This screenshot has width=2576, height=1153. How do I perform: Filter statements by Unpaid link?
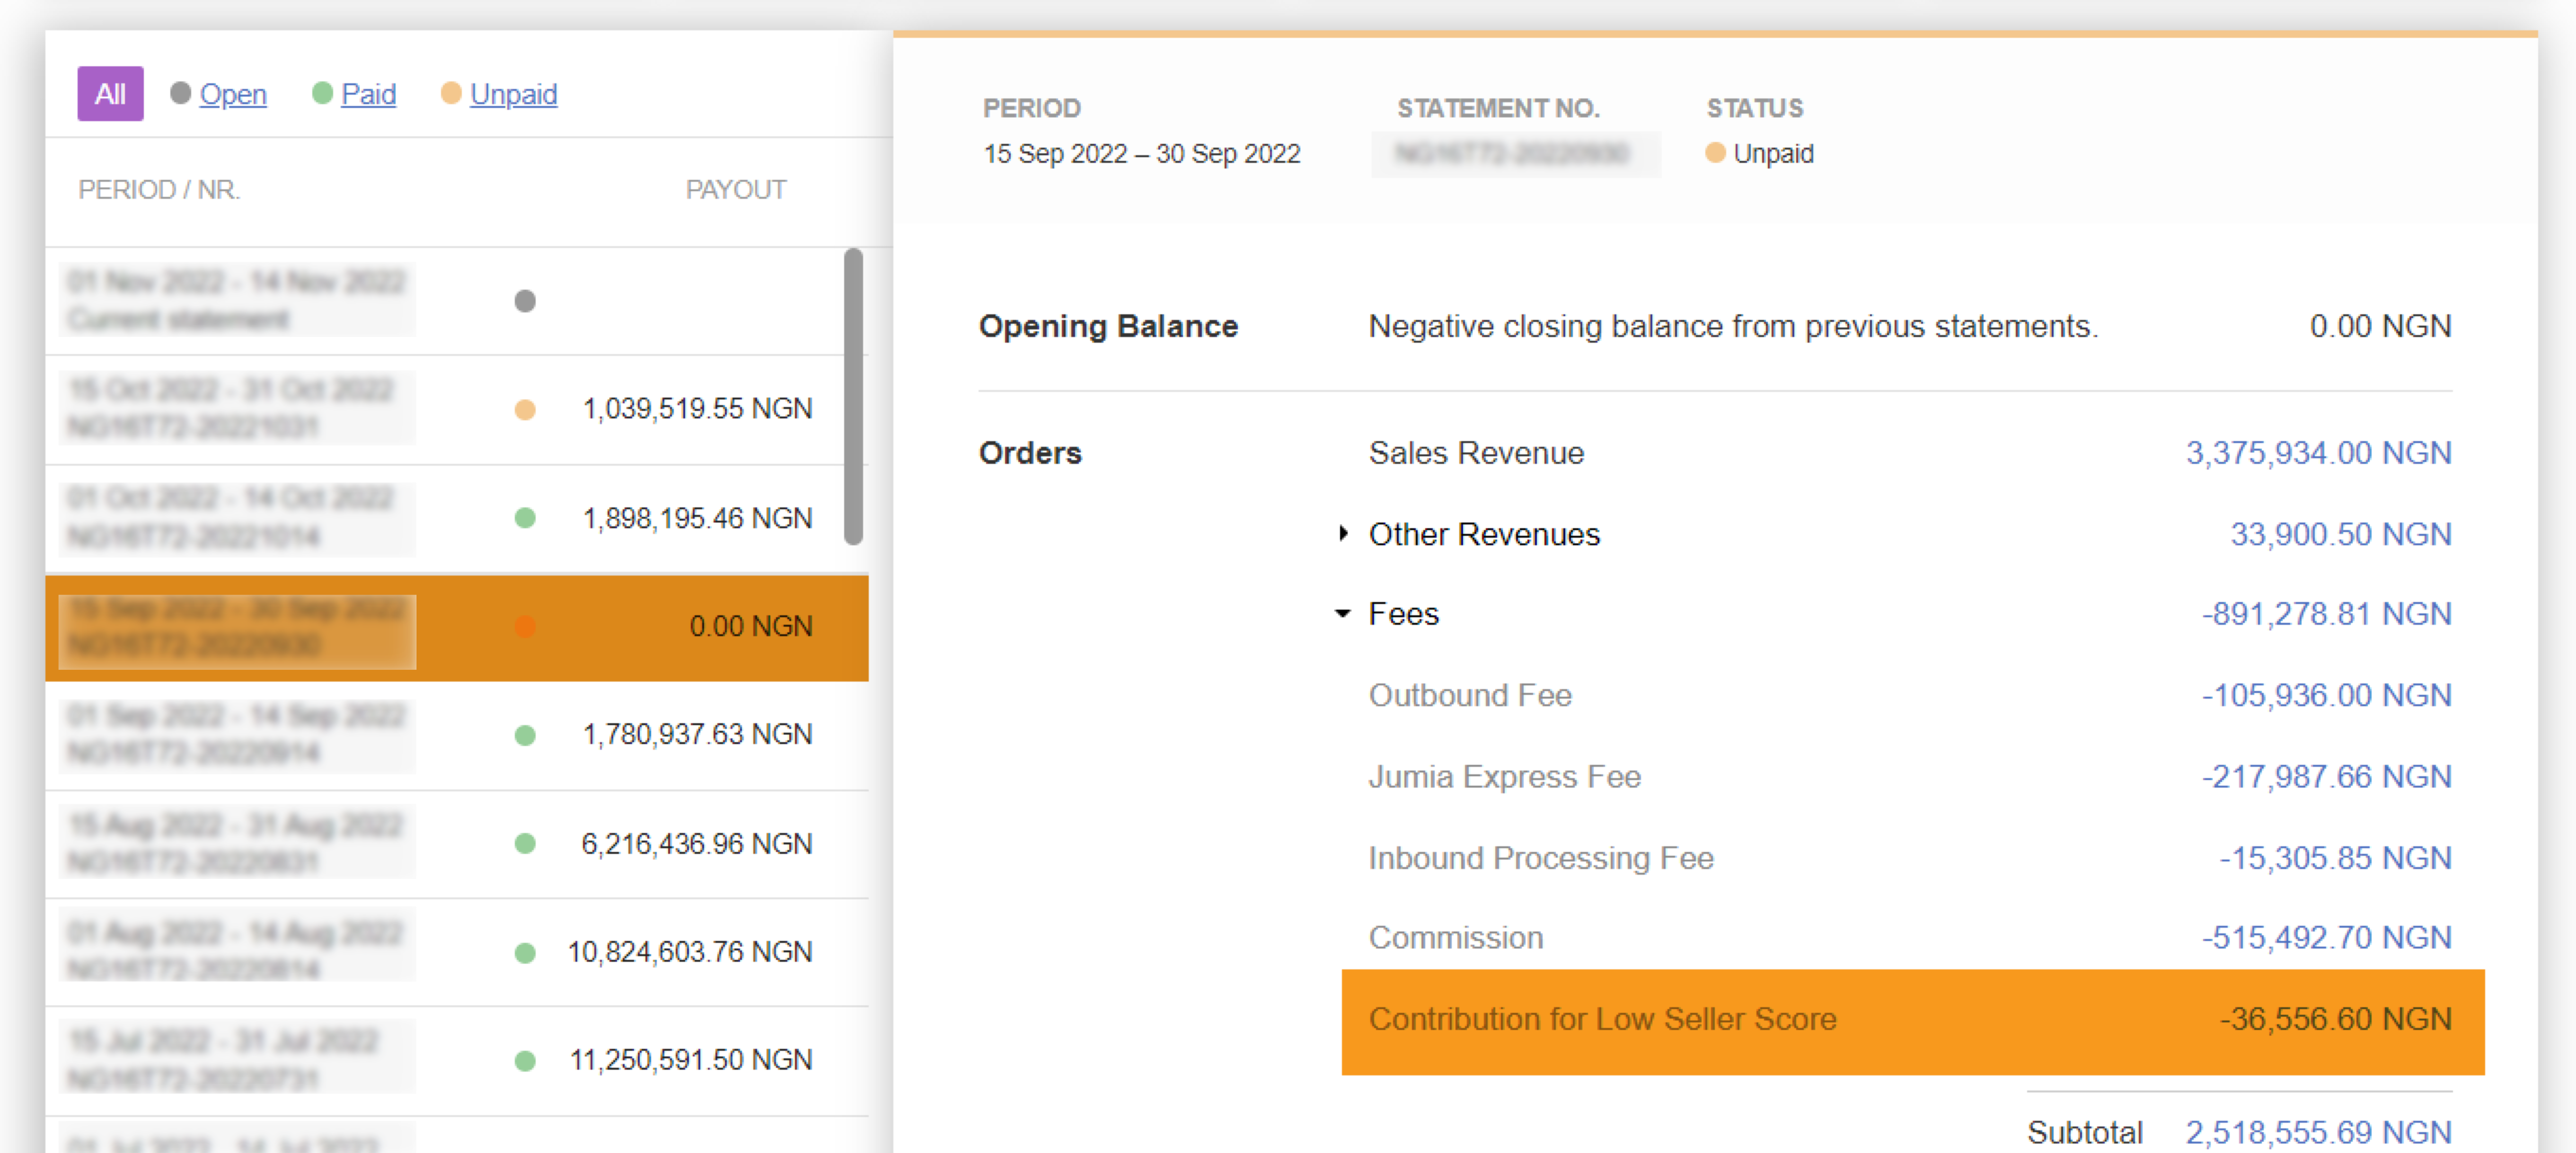513,94
